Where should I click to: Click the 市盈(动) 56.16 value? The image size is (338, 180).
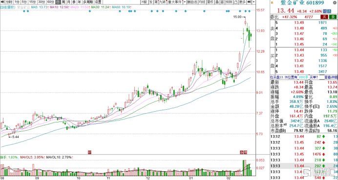coord(332,131)
